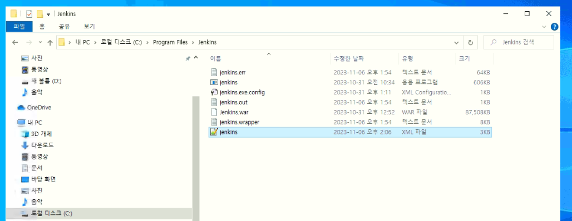This screenshot has height=221, width=572.
Task: Click the properties icon in title bar
Action: click(x=29, y=14)
